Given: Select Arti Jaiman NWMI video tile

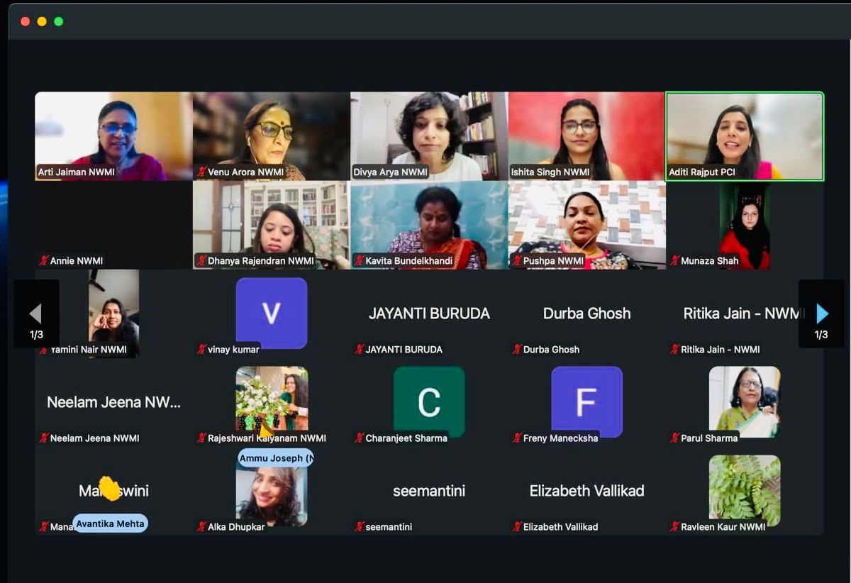Looking at the screenshot, I should click(113, 136).
